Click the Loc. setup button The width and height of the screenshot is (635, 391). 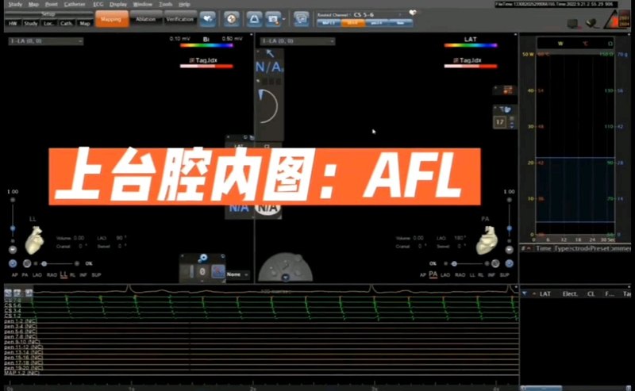(x=48, y=24)
